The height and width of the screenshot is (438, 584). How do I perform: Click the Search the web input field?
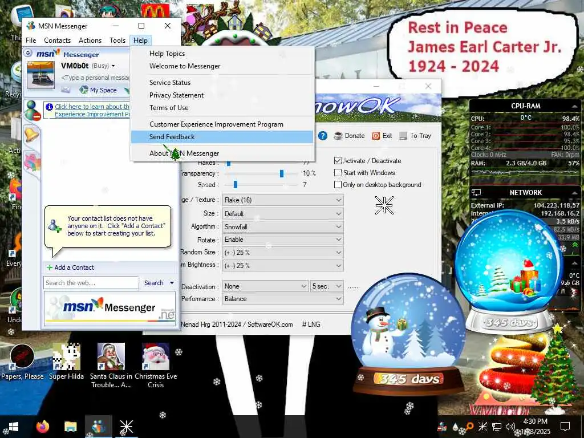(91, 283)
